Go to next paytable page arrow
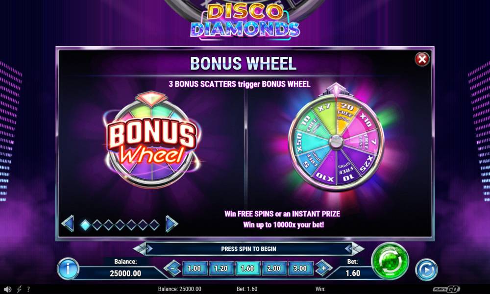The height and width of the screenshot is (294, 490). (171, 224)
